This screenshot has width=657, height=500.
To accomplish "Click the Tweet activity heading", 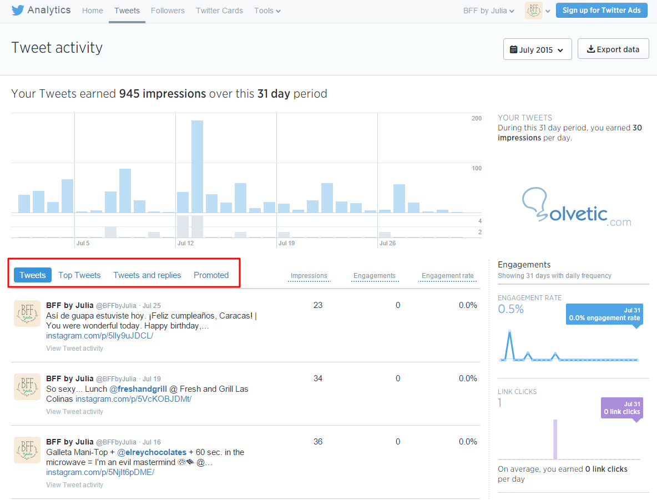I will 57,48.
